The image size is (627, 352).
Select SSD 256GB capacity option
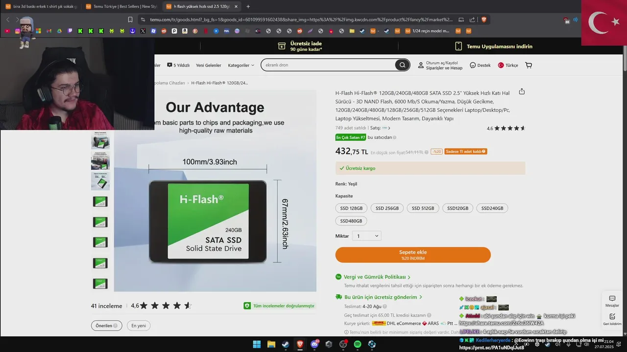point(387,208)
